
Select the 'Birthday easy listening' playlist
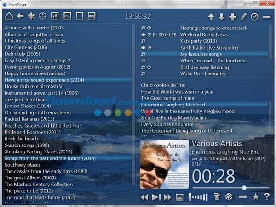[x=204, y=67]
